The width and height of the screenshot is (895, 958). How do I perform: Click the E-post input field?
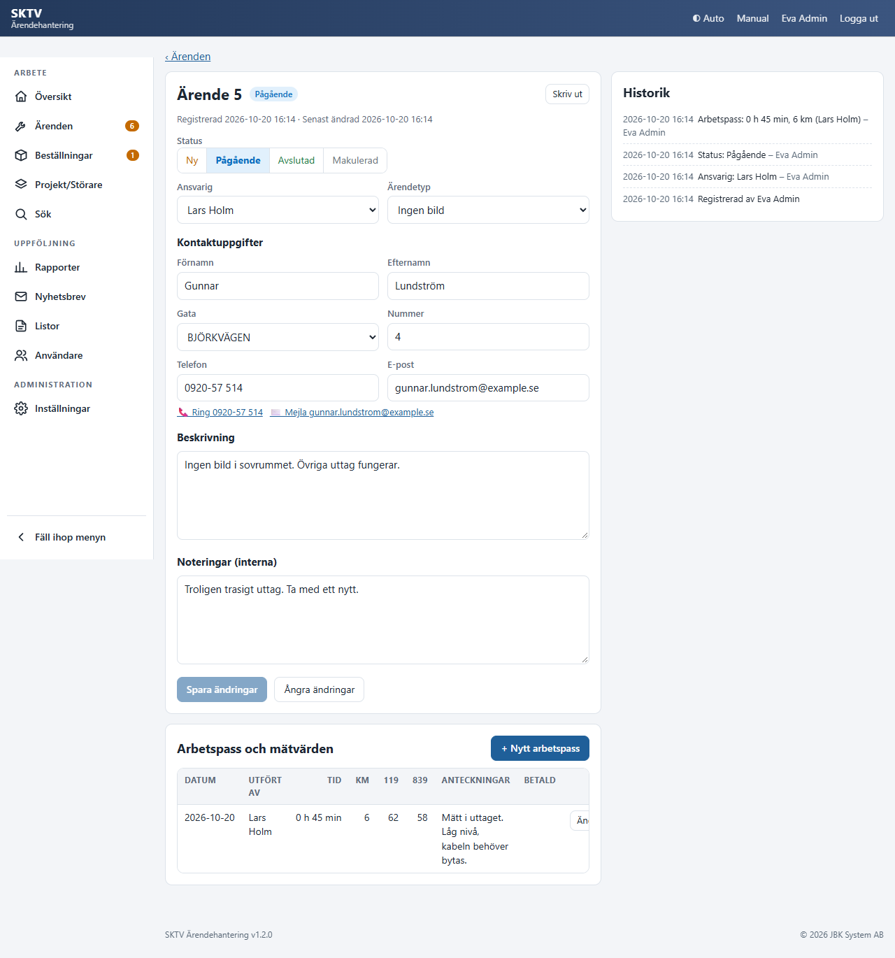(x=488, y=388)
